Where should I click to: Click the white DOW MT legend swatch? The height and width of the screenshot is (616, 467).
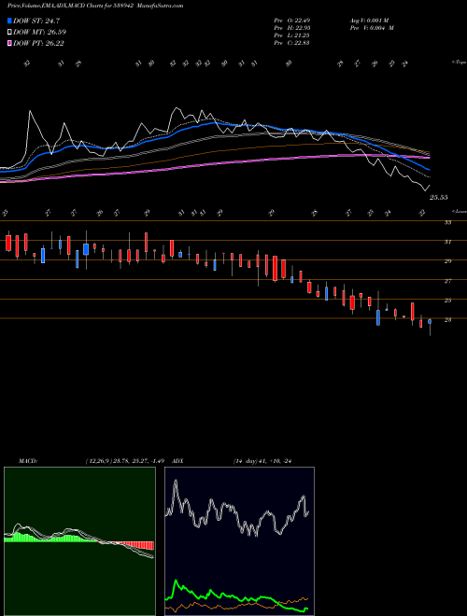[x=9, y=33]
